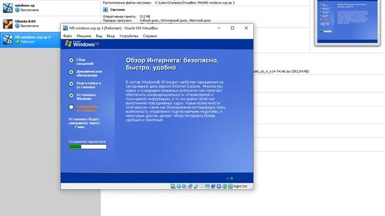The height and width of the screenshot is (216, 385).
Task: Click the purple V virtualization status icon
Action: coord(219,187)
